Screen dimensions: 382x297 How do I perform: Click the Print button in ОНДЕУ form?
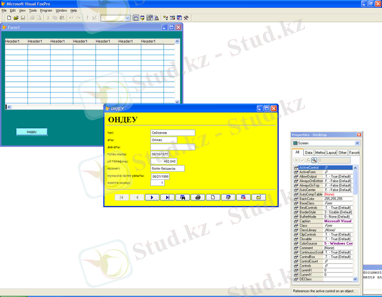198,197
